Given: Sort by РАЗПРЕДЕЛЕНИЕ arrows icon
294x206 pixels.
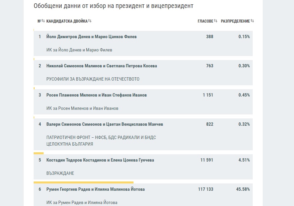Looking at the screenshot, I should click(x=252, y=21).
